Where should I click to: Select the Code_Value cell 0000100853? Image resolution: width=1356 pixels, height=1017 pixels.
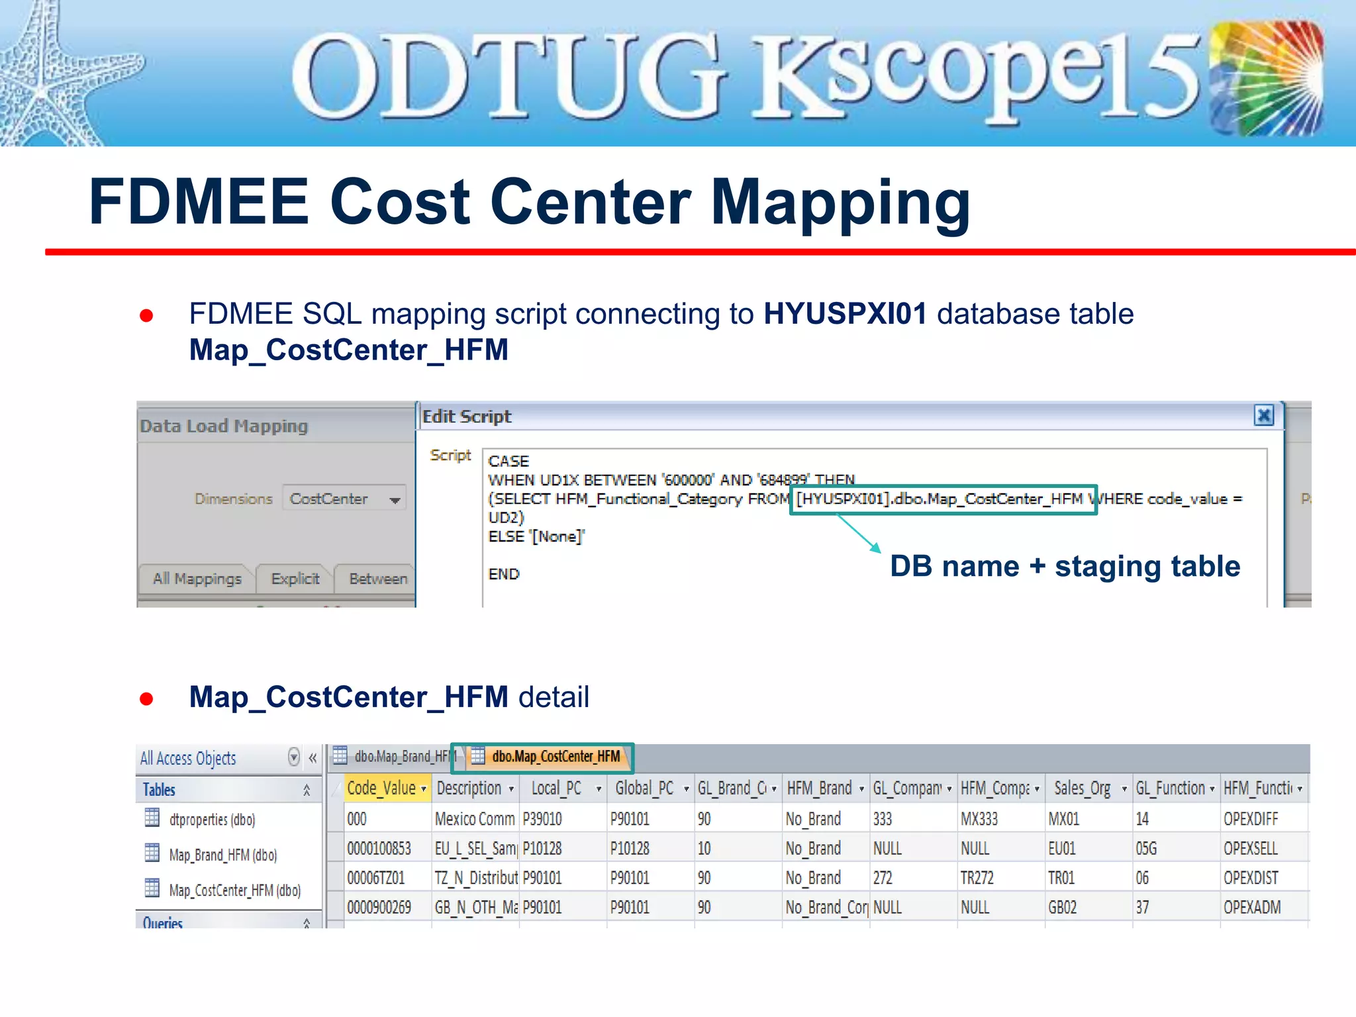pos(388,848)
